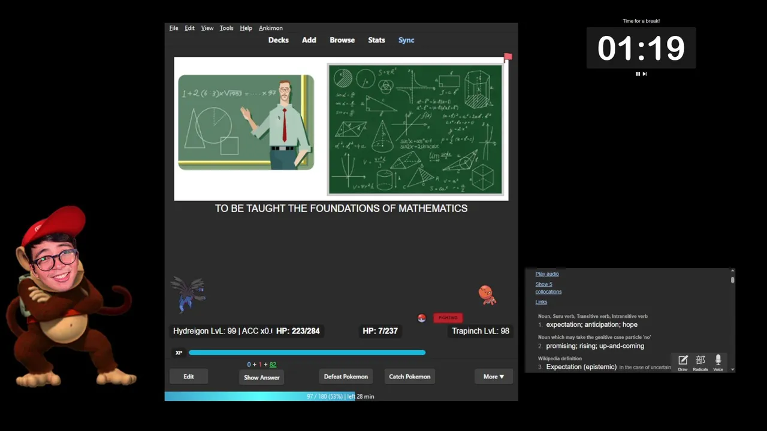Click Defeat Pokemon
The image size is (767, 431).
point(346,377)
